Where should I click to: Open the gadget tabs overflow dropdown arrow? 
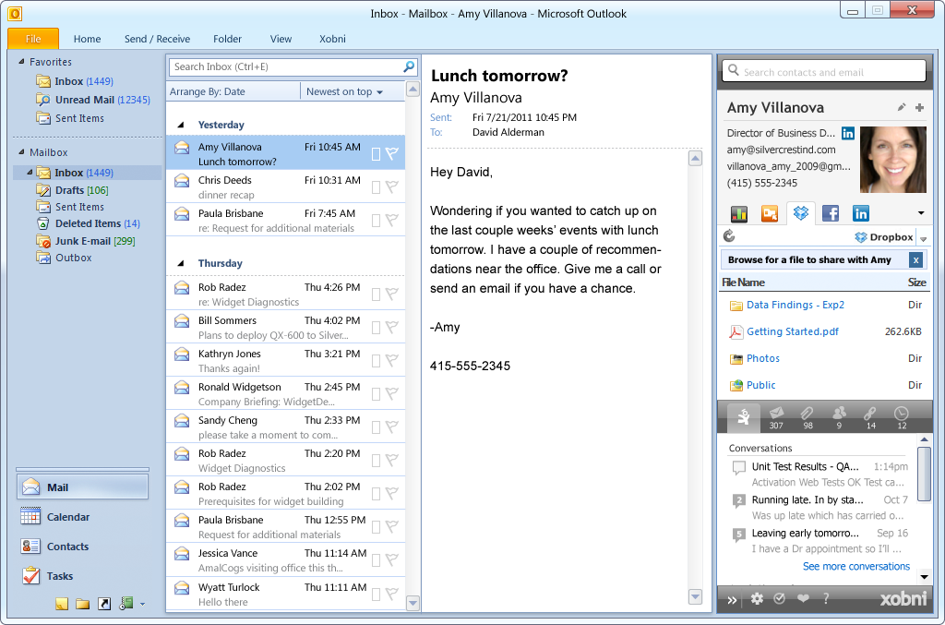coord(920,213)
